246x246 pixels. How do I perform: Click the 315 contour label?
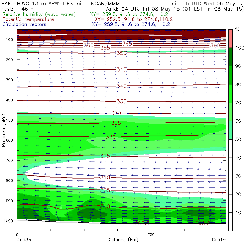point(105,156)
